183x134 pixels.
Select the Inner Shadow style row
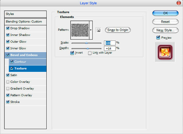pos(25,35)
